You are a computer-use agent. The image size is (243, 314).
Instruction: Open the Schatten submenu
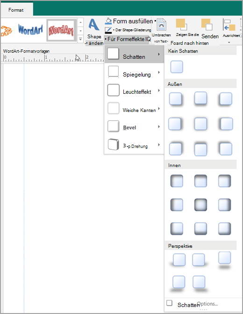click(134, 54)
